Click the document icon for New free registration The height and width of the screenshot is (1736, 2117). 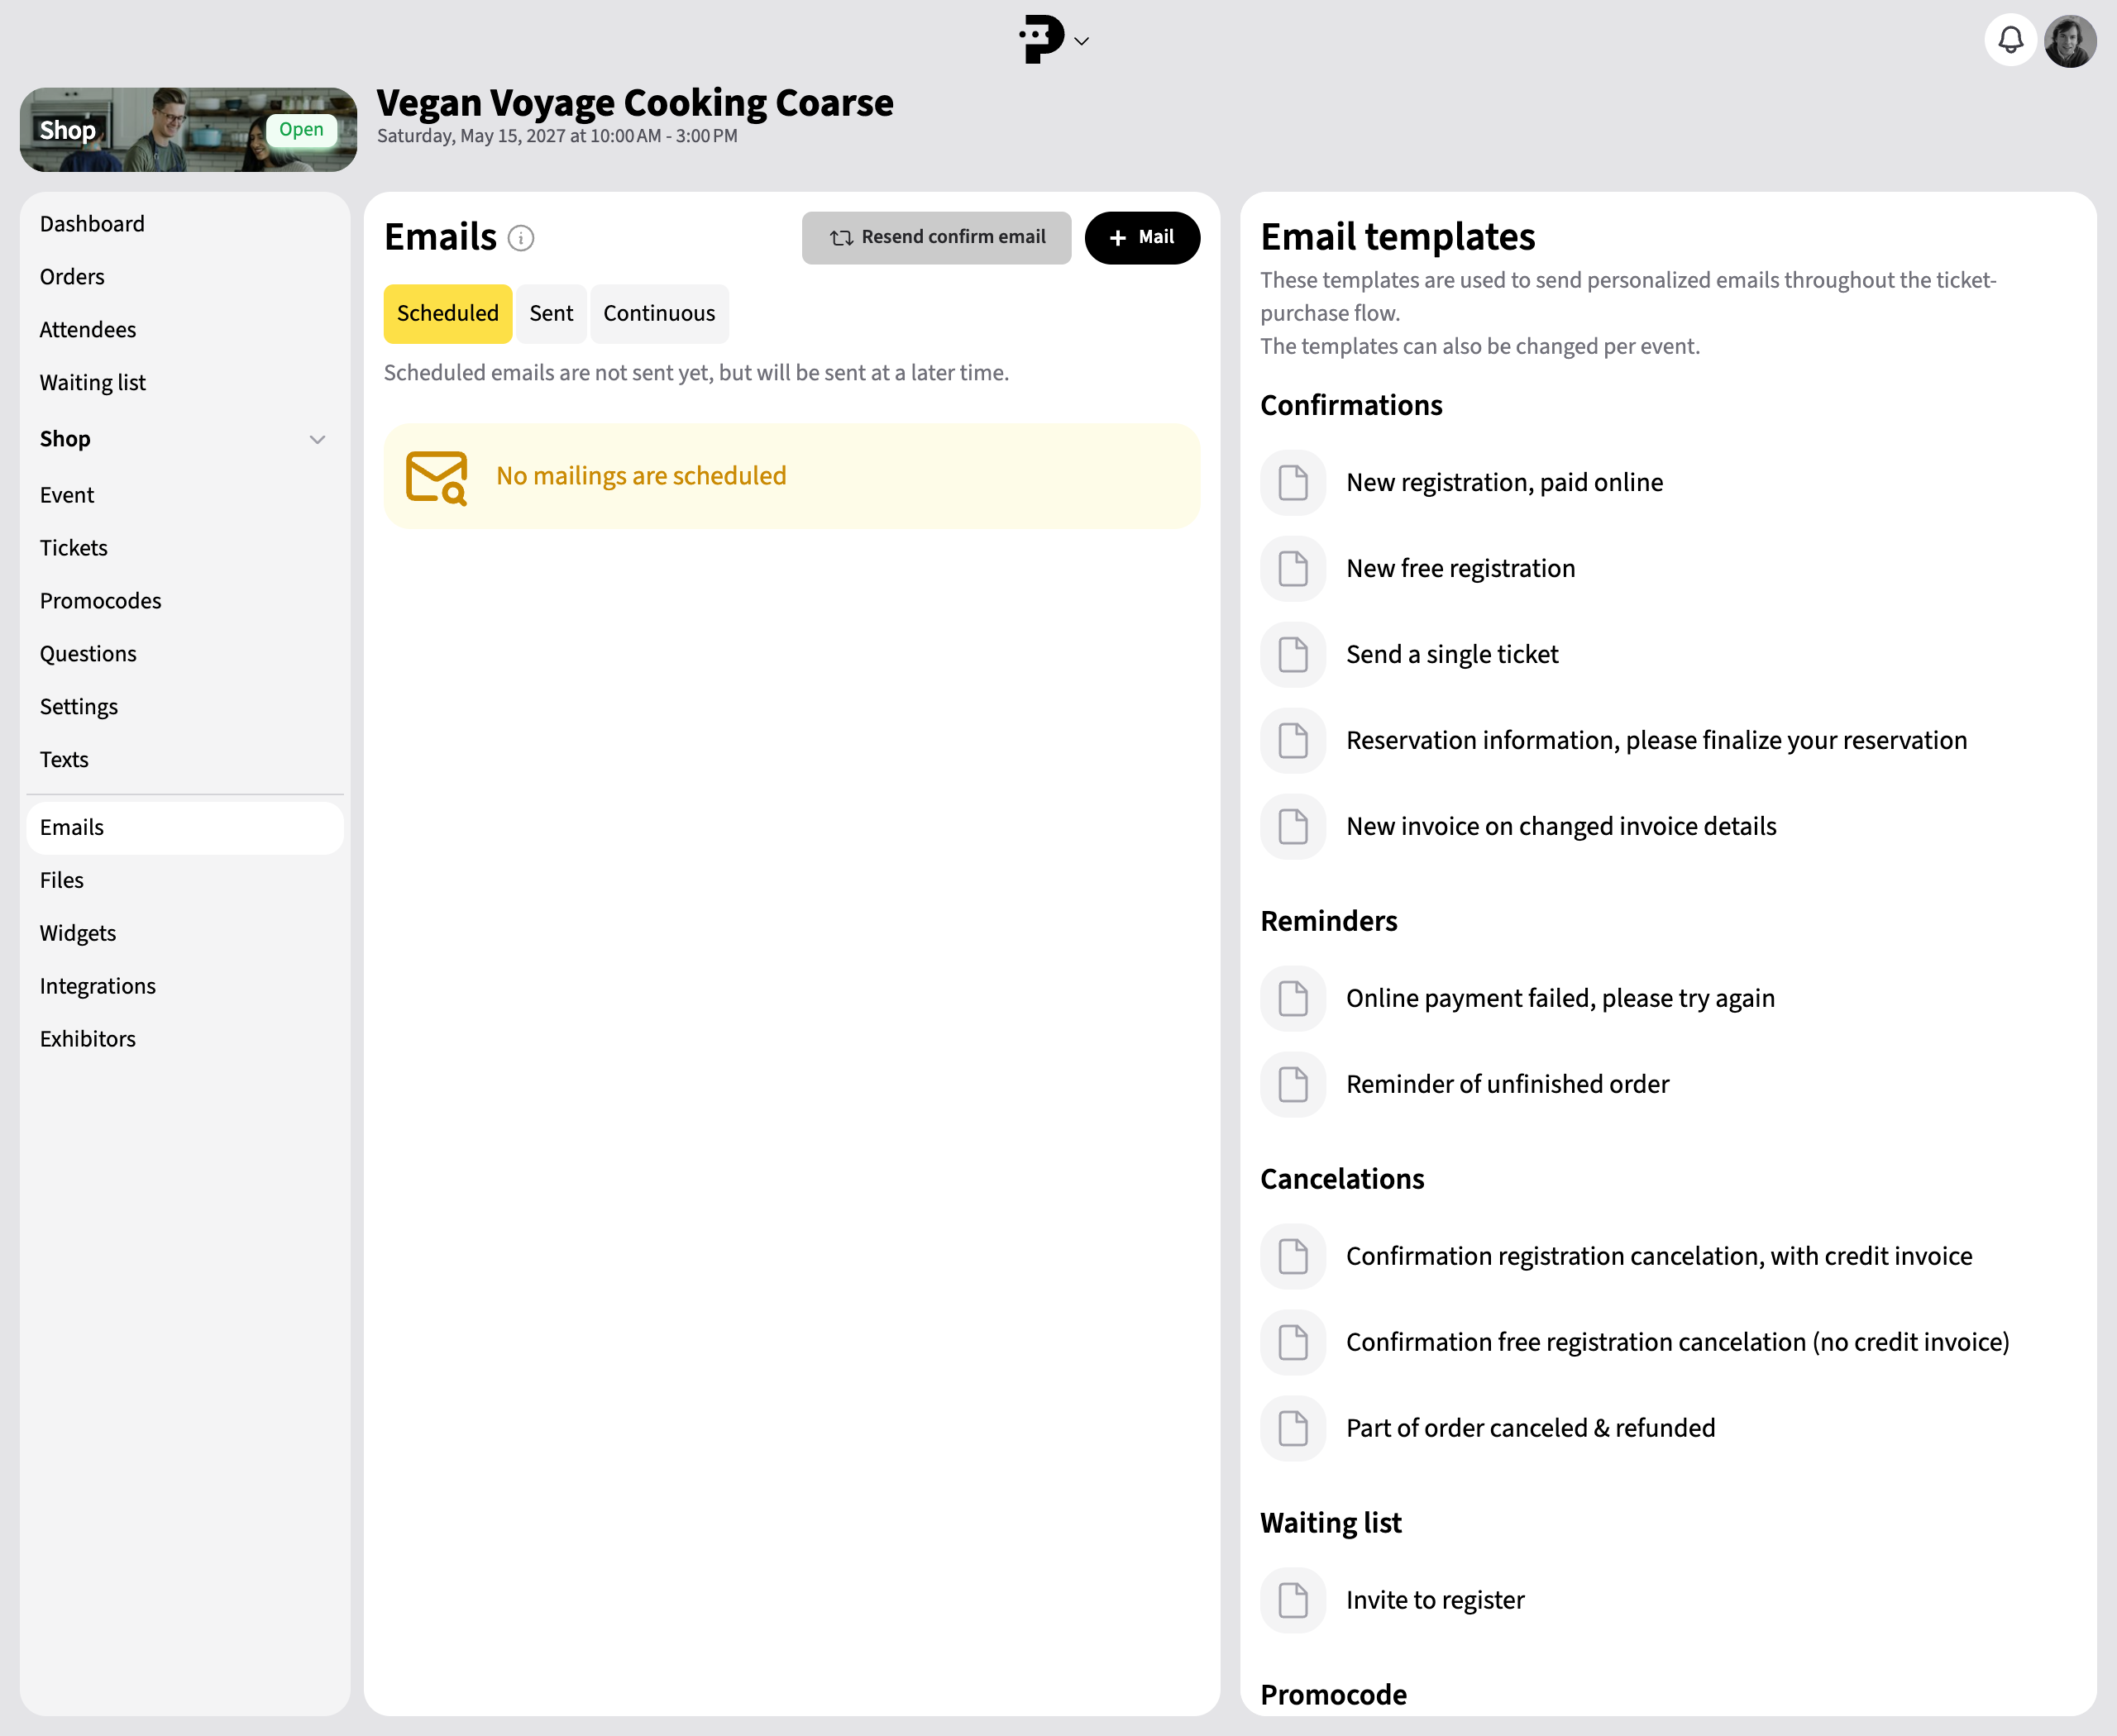tap(1293, 569)
